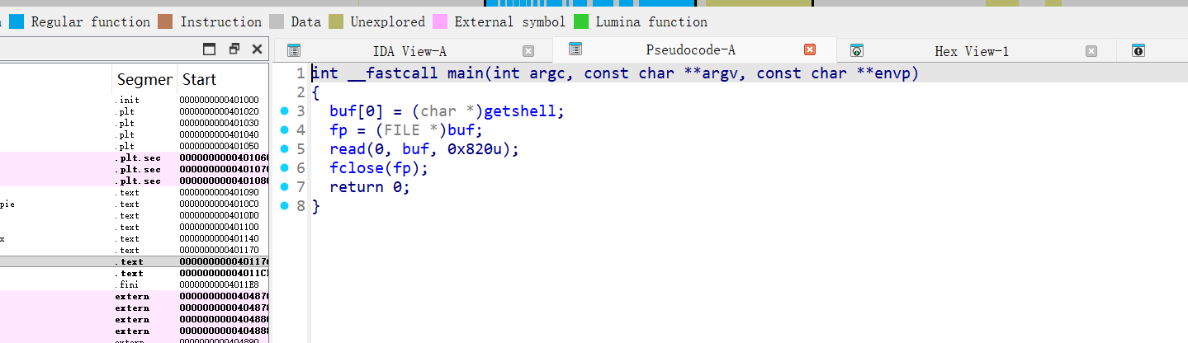
Task: Close the functions panel
Action: 257,49
